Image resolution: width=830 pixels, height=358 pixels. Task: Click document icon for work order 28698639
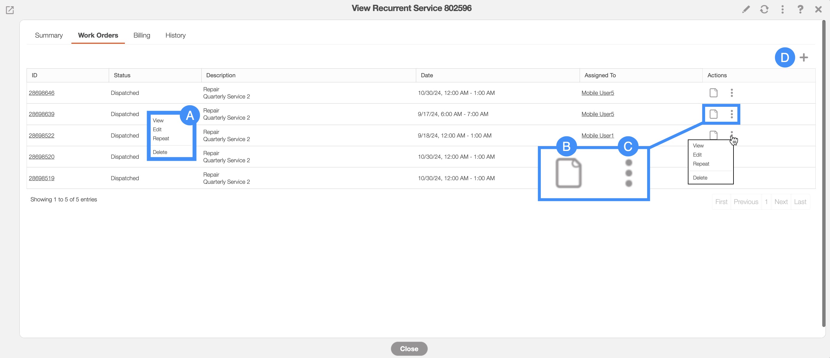click(713, 114)
